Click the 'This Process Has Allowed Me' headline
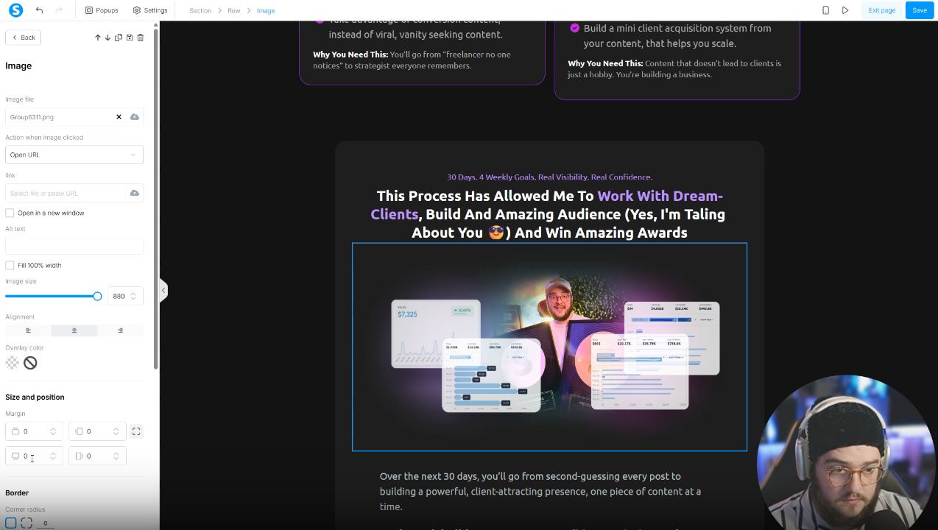Screen dimensions: 938x530 pos(549,214)
